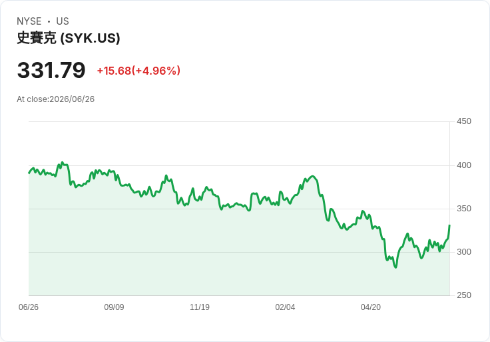Click the 06/26 x-axis date label
The image size is (490, 342).
(x=29, y=307)
